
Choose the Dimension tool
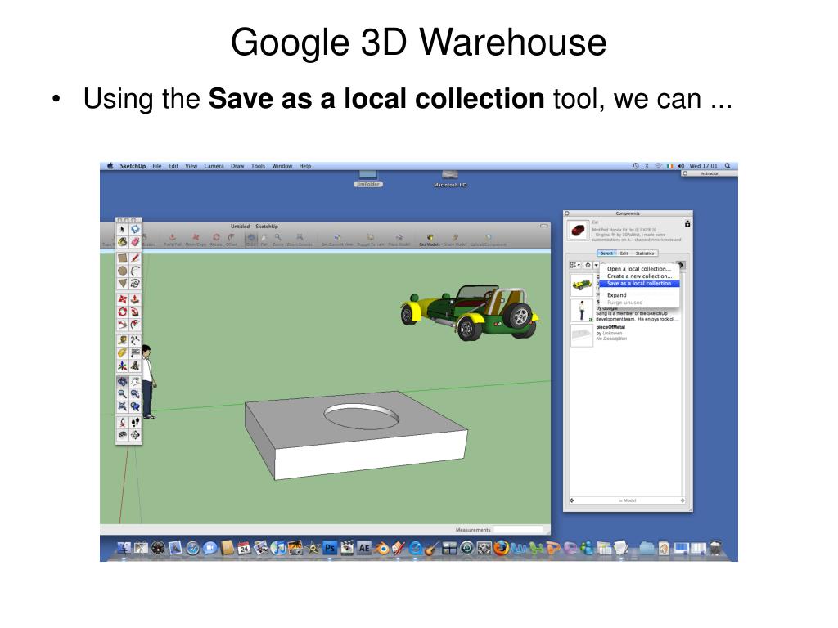coord(135,340)
